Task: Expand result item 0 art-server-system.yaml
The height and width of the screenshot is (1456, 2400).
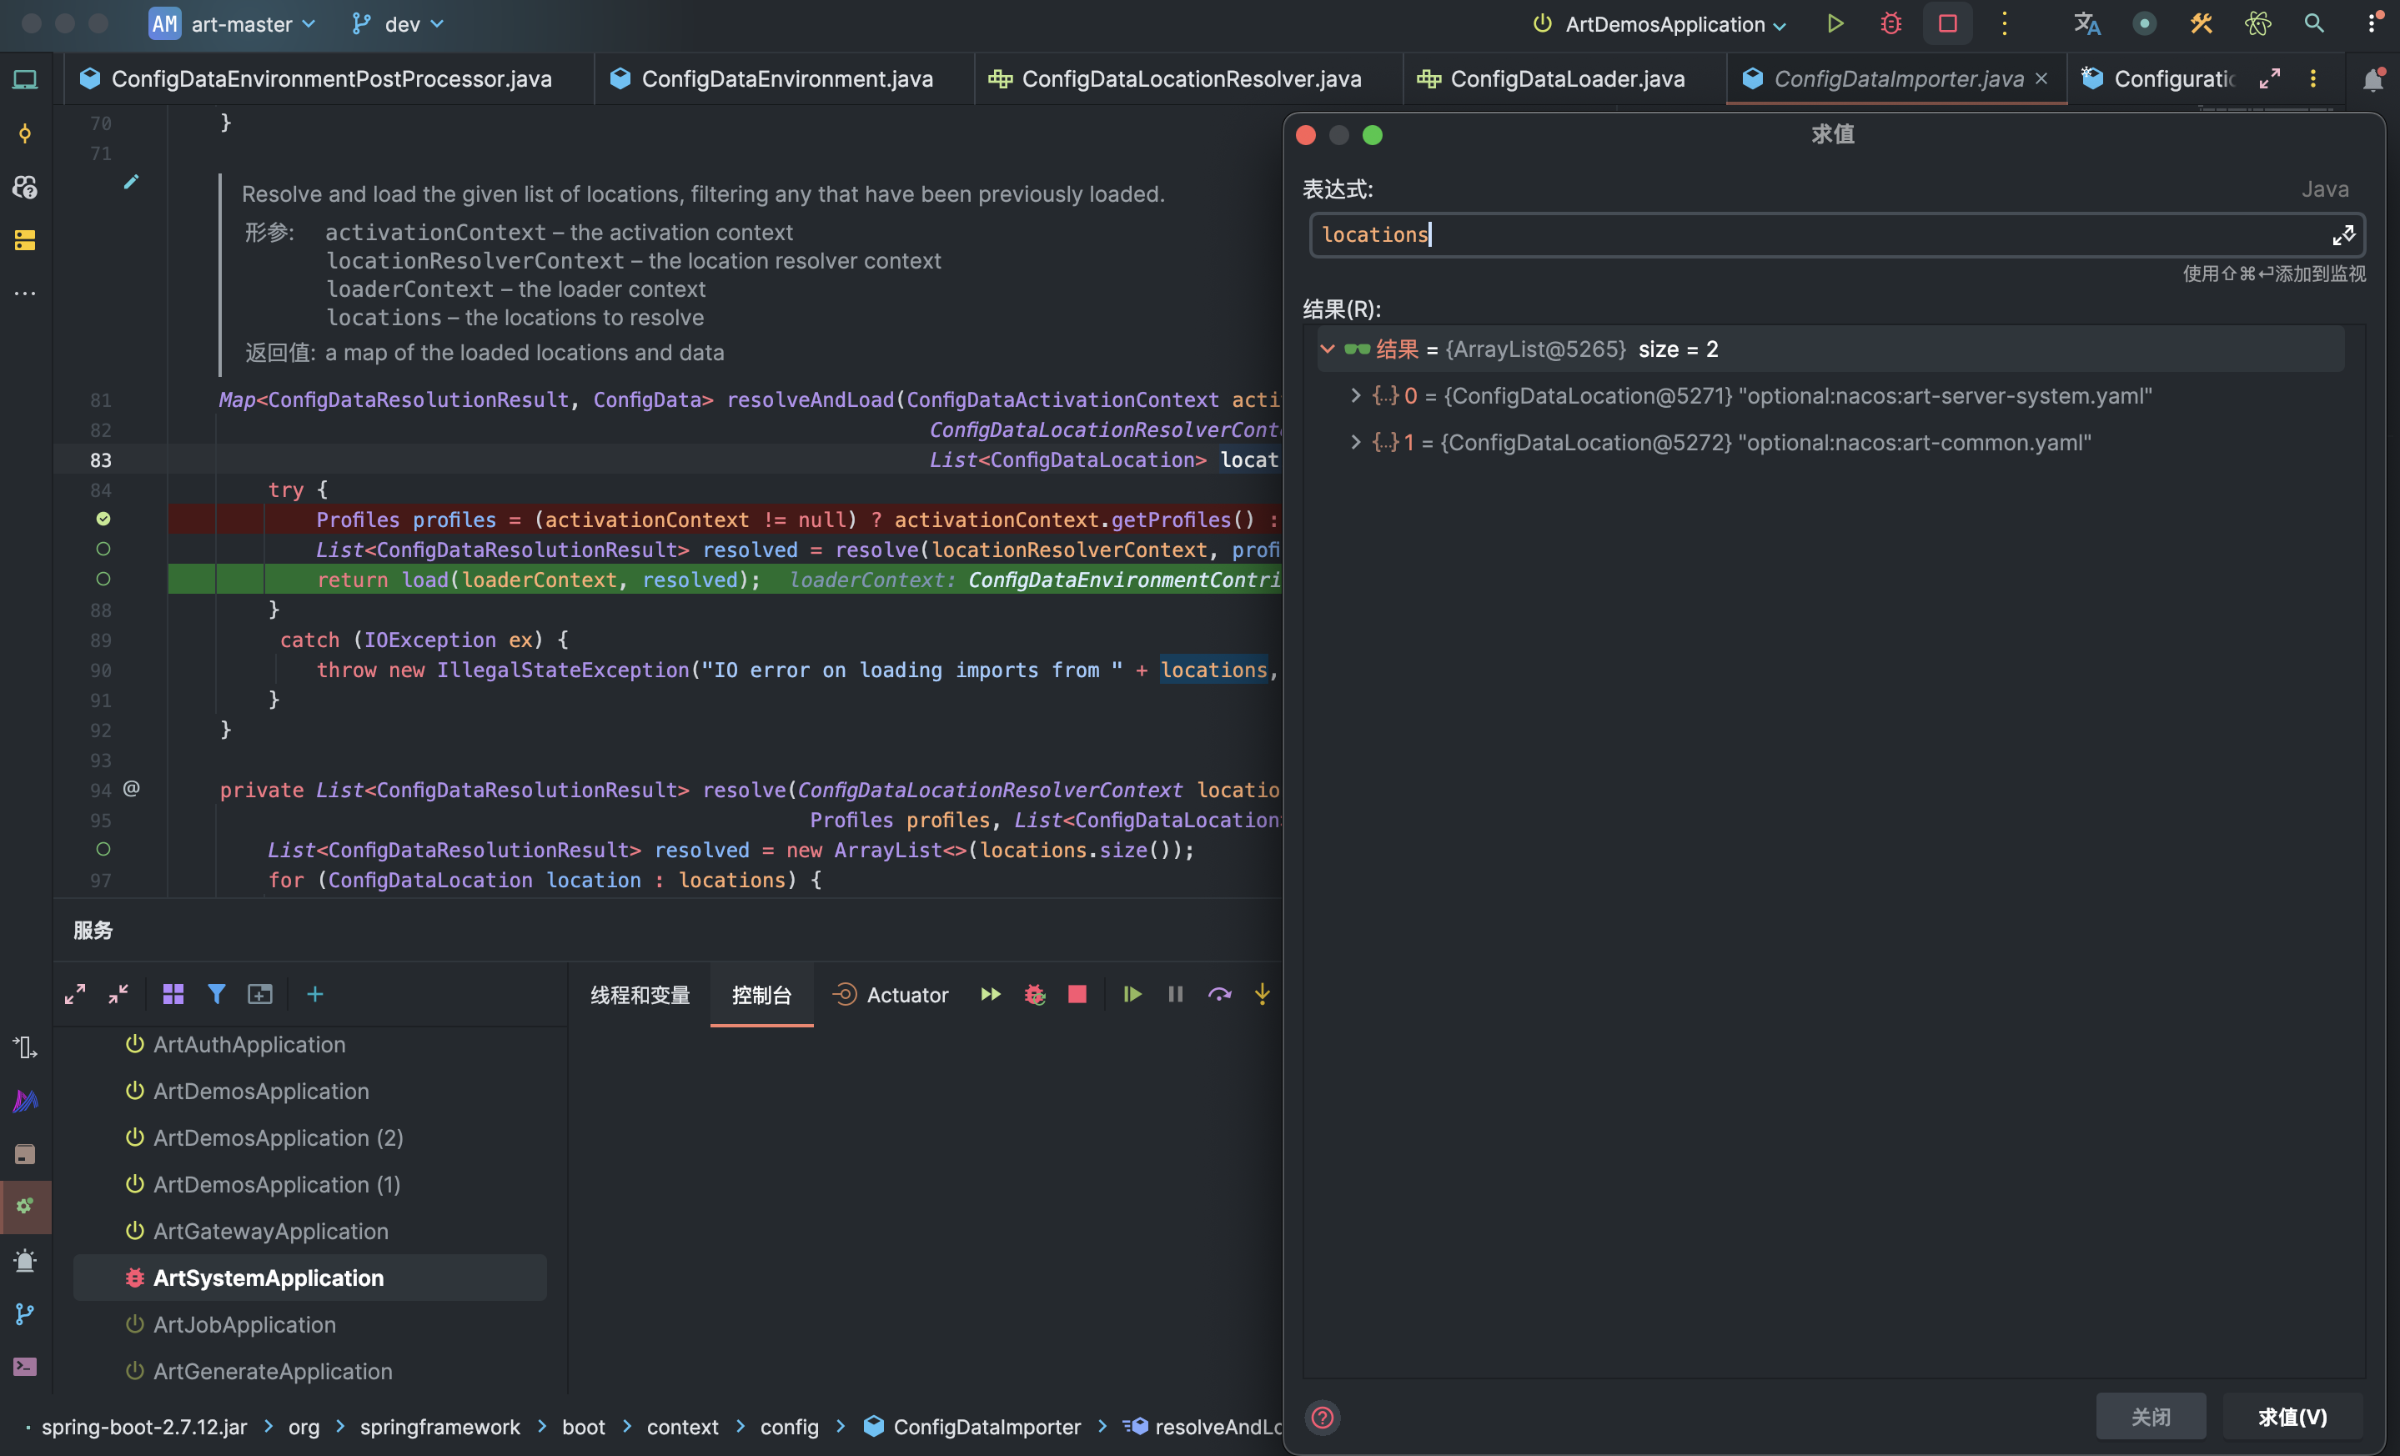Action: pyautogui.click(x=1355, y=395)
